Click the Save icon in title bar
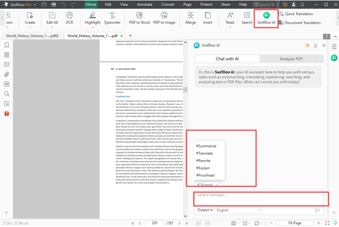 pos(44,4)
